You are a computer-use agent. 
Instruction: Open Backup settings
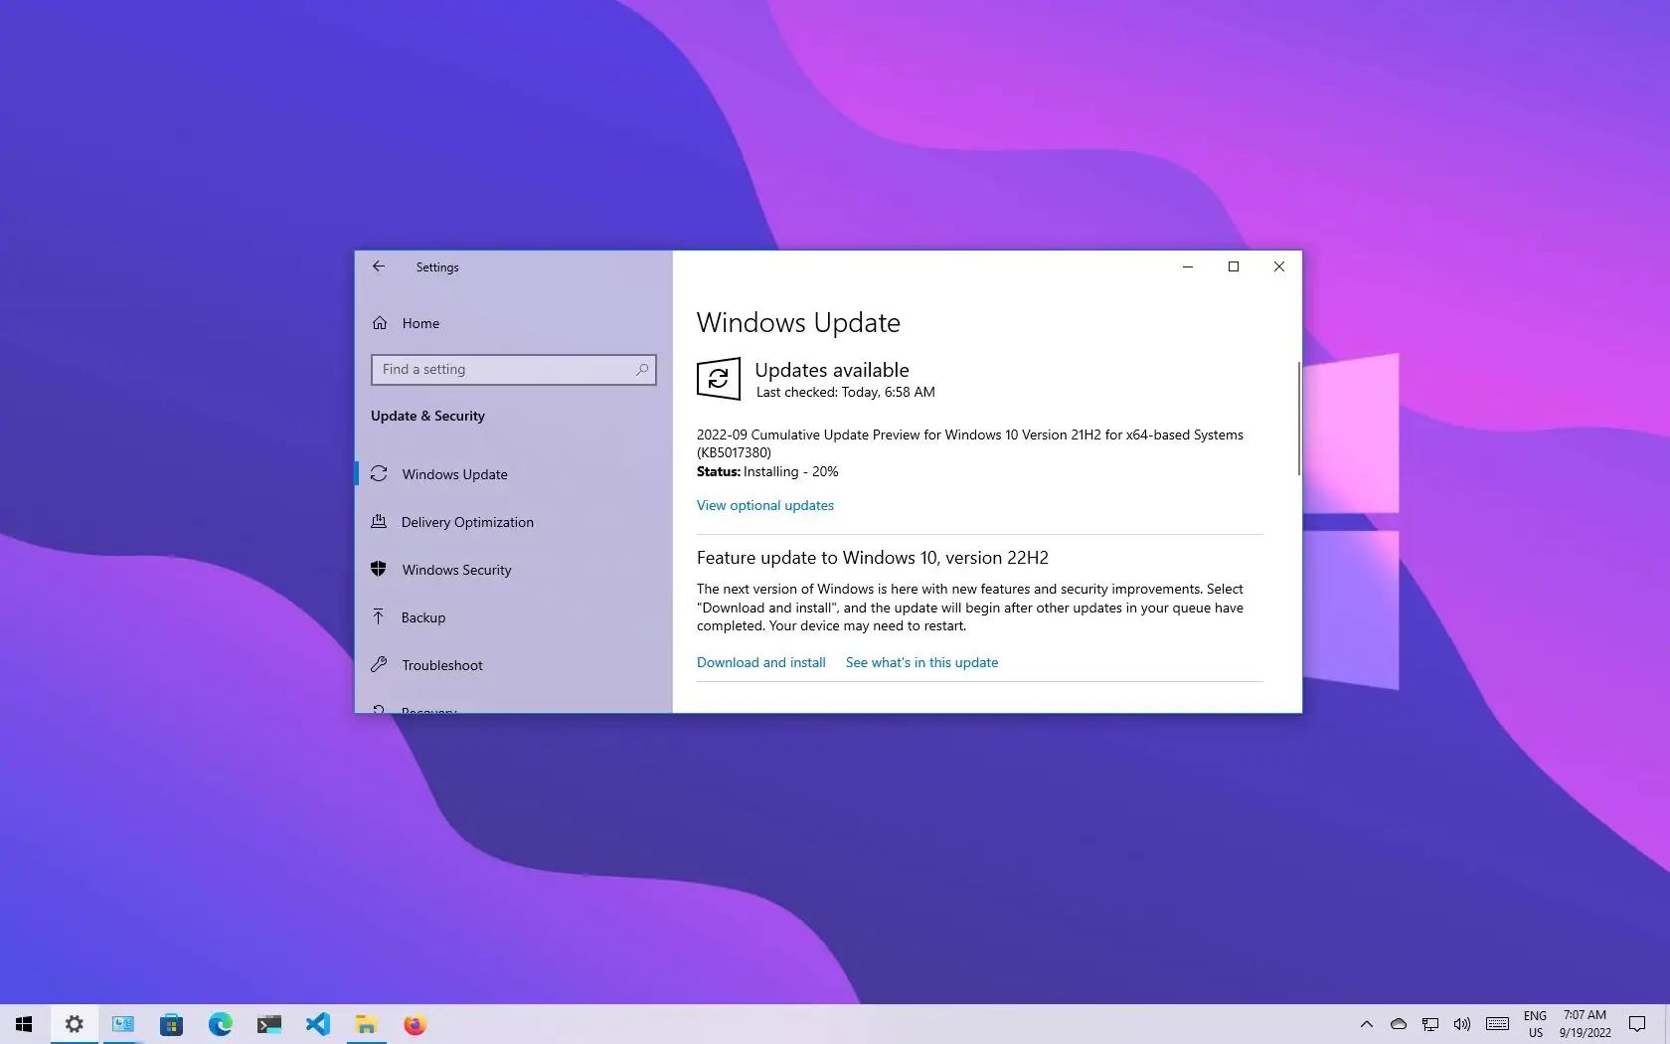pos(514,617)
